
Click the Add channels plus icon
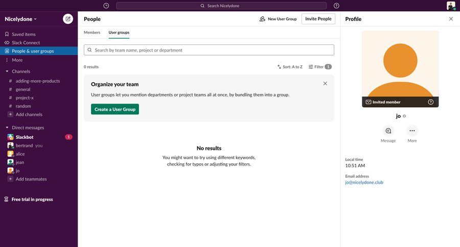pos(10,114)
